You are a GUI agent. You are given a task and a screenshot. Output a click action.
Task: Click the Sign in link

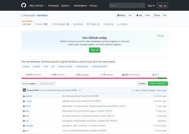151,5
